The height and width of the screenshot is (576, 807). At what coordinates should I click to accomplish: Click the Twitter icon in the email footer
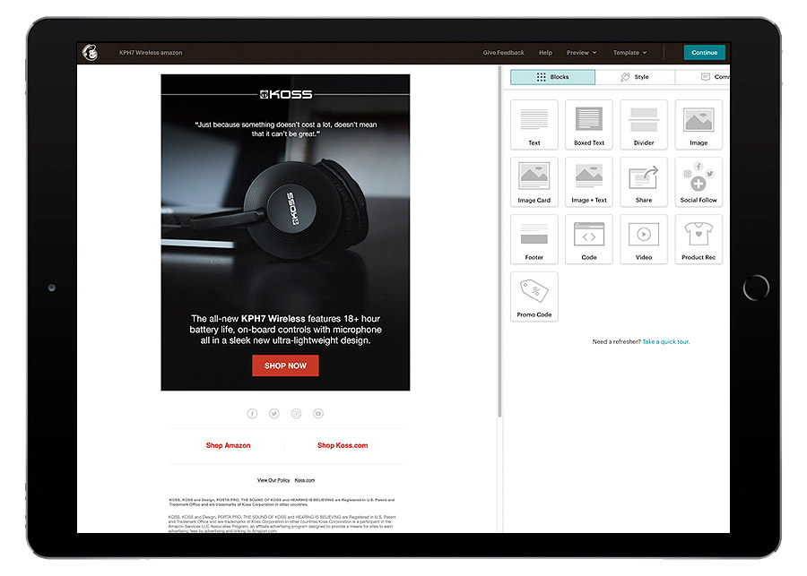point(274,414)
